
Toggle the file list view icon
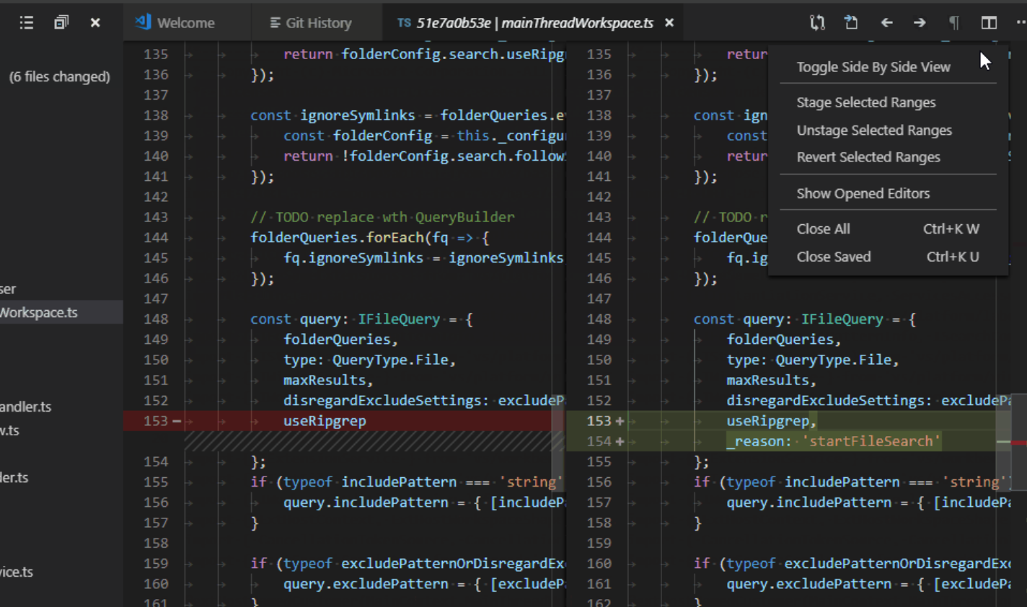27,22
